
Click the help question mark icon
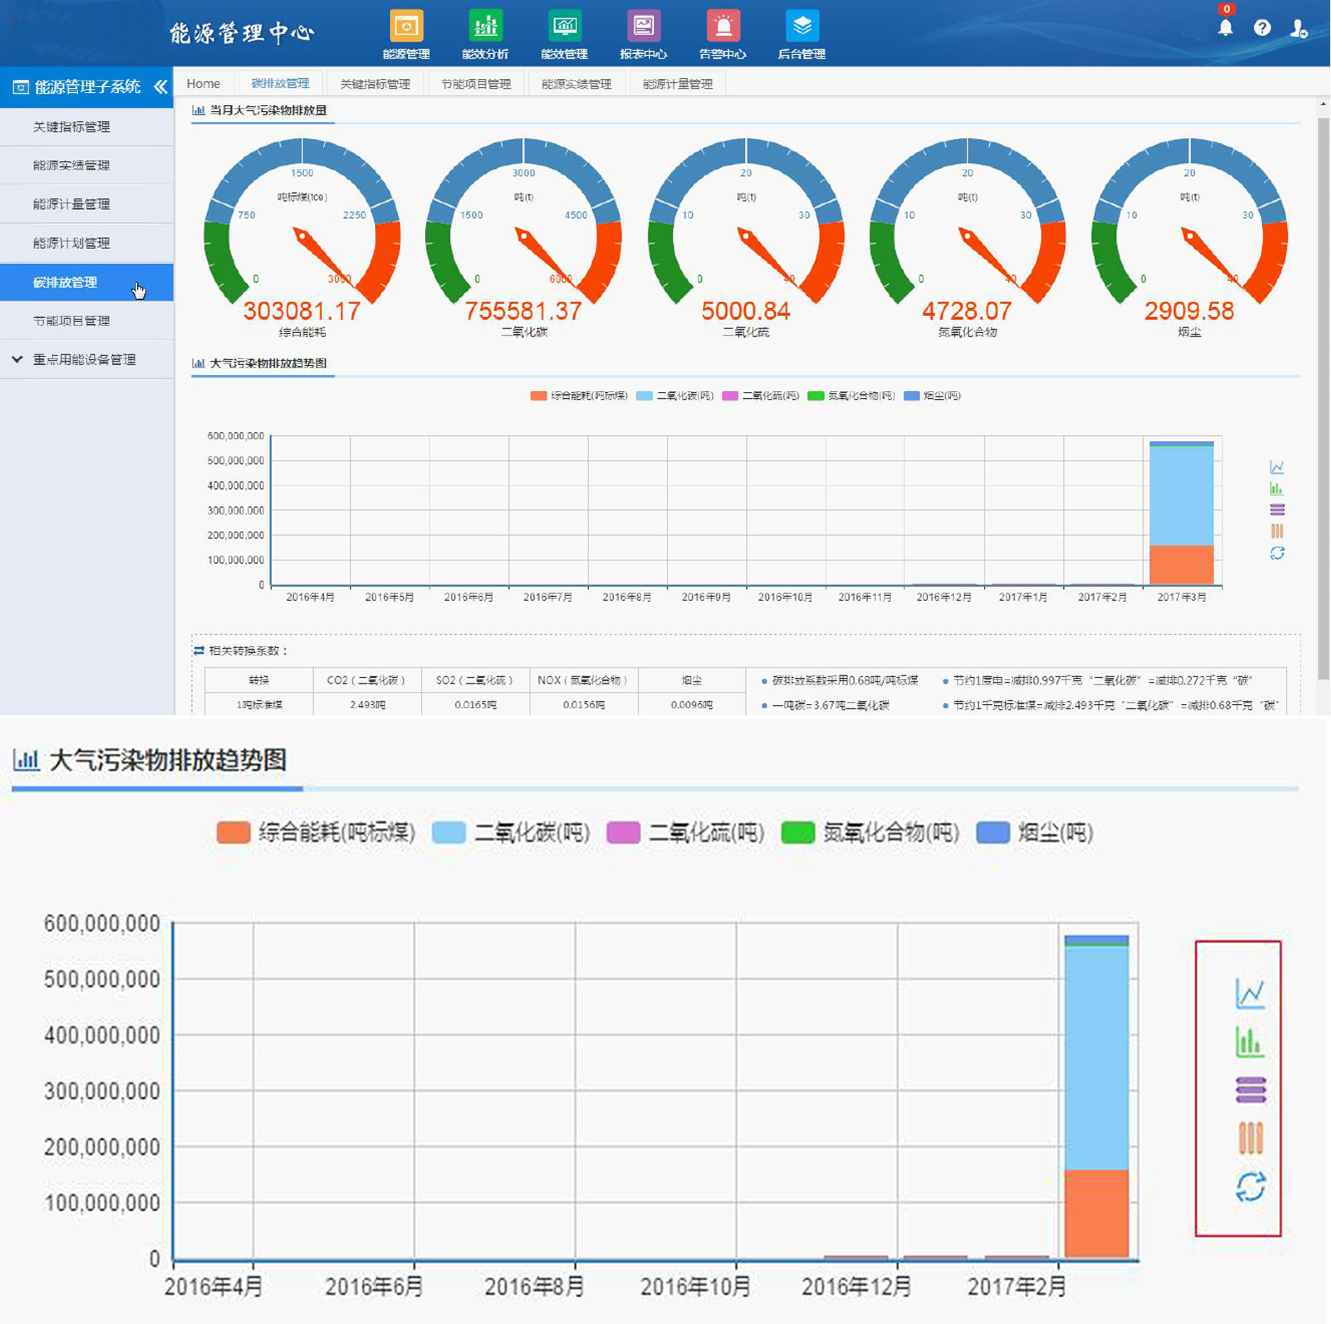1261,28
